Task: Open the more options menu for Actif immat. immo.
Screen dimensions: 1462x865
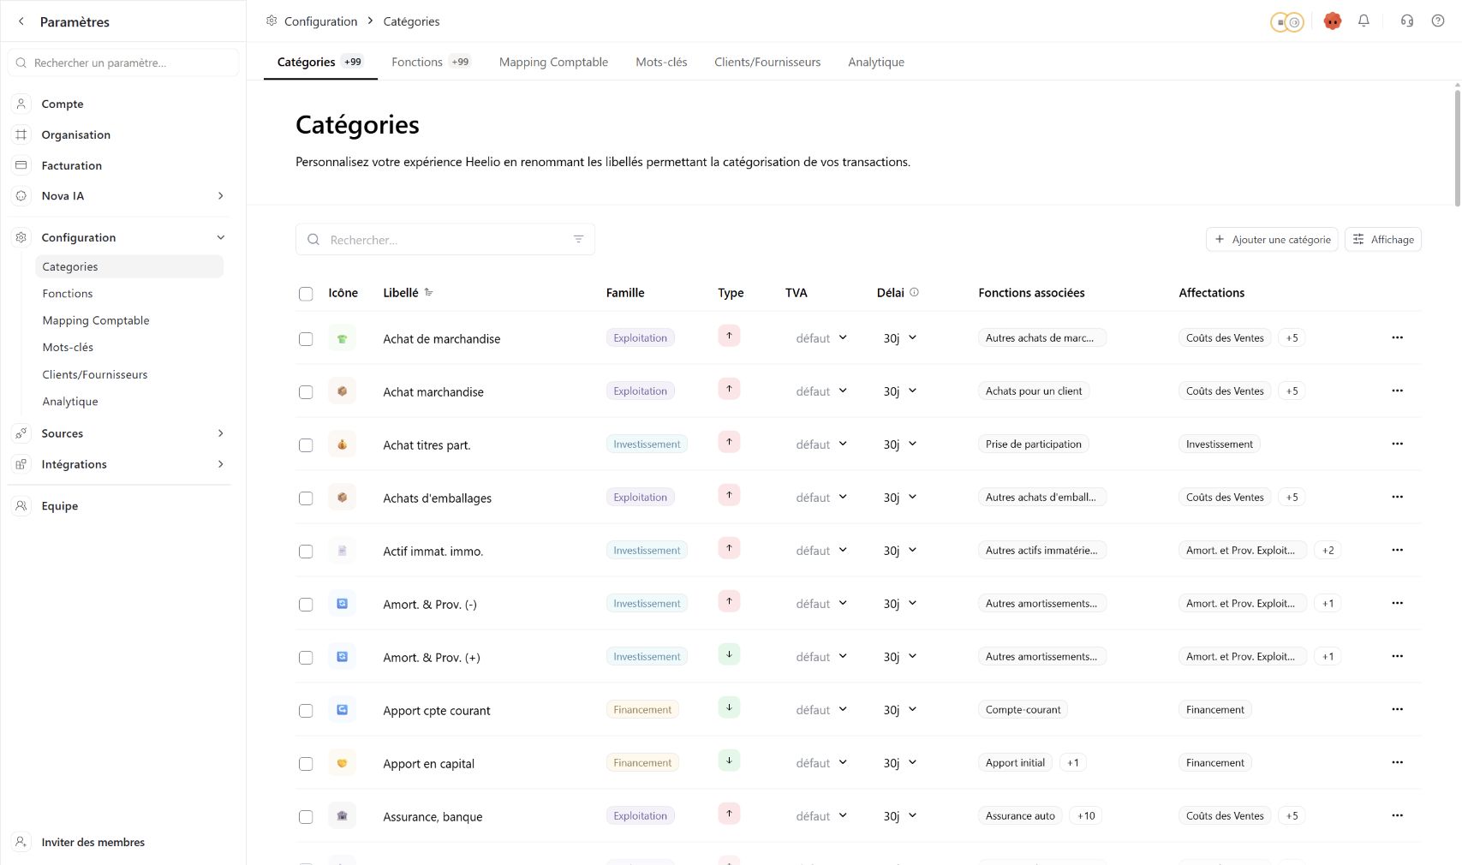Action: (1397, 550)
